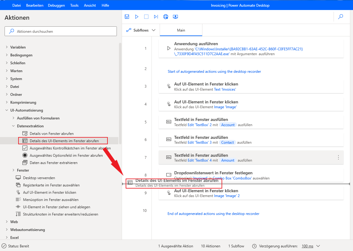Click the actions panel vertical scrollbar
This screenshot has height=251, width=353.
point(120,93)
